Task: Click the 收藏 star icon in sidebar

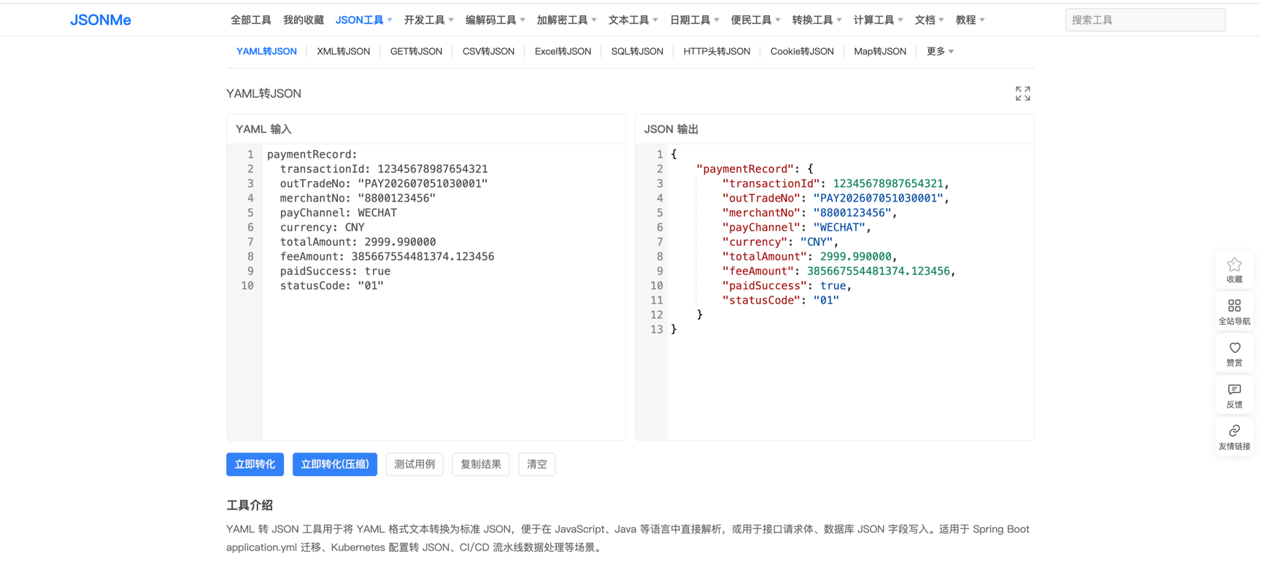Action: (1234, 270)
